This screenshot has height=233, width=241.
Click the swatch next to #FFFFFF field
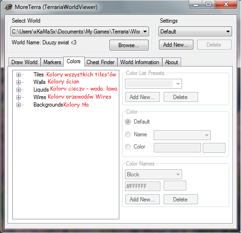click(x=175, y=186)
